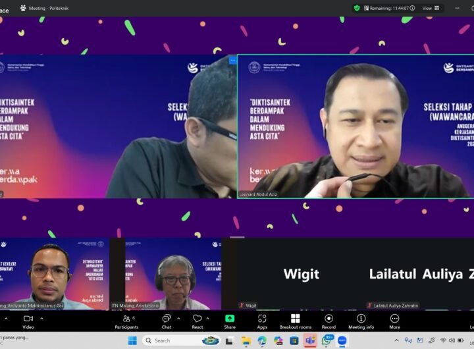Viewport: 474px width, 349px height.
Task: Expand the Participants options arrow
Action: (141, 319)
